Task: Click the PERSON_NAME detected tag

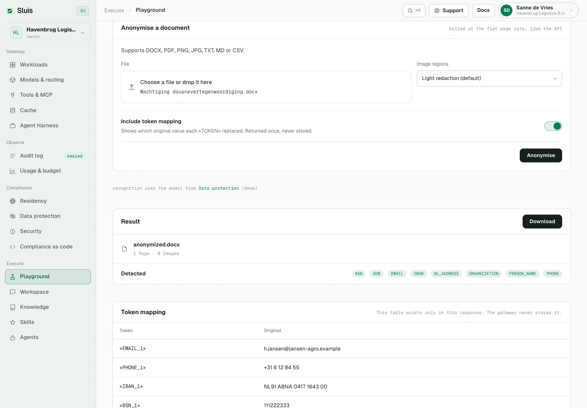Action: [523, 274]
